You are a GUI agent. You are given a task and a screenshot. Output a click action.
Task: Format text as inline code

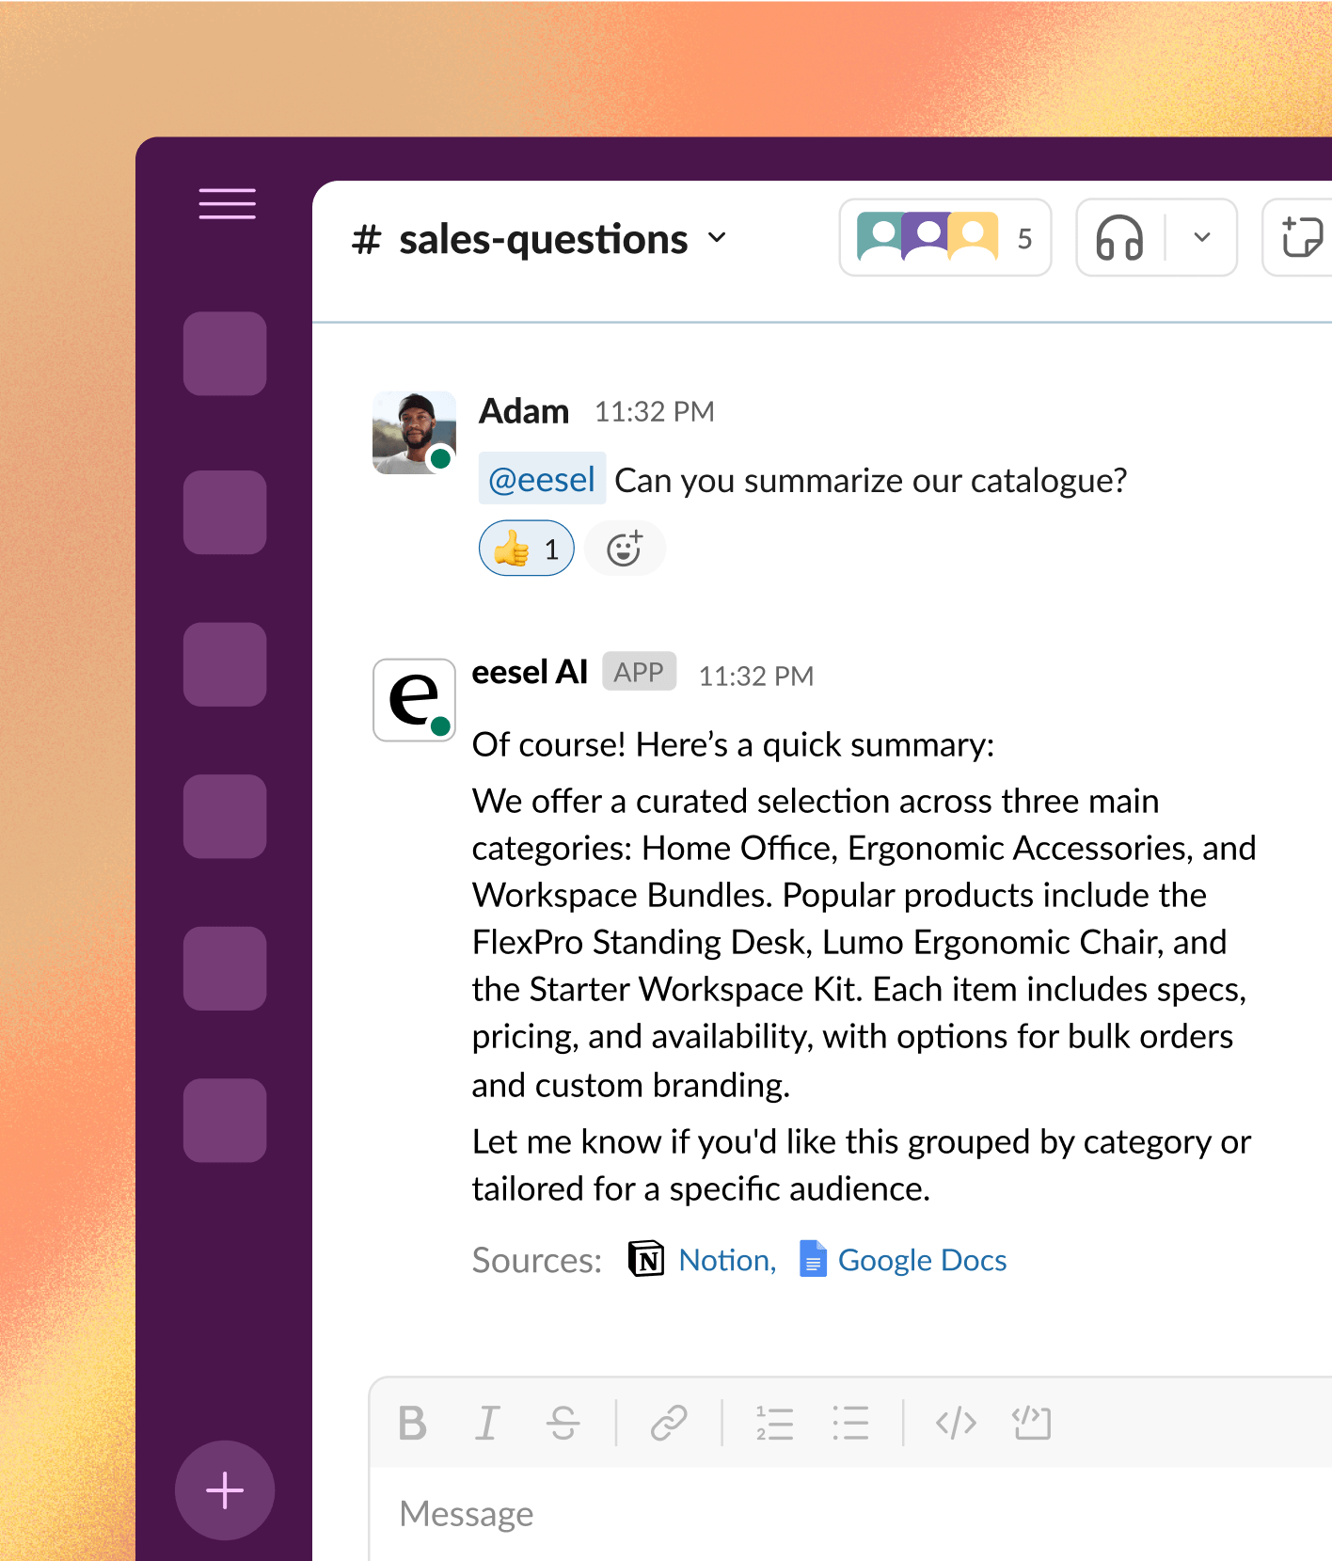(956, 1423)
